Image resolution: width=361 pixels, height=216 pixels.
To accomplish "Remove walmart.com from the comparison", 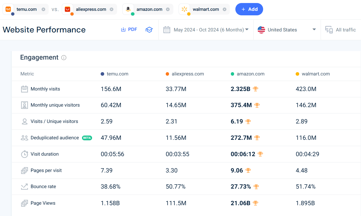I will click(x=225, y=9).
